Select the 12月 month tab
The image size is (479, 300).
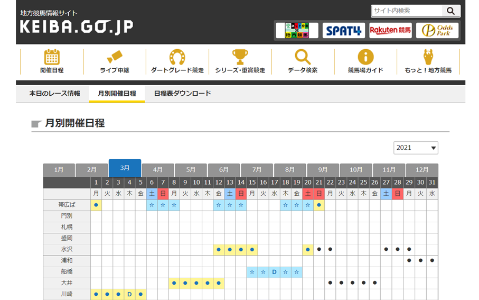(422, 170)
